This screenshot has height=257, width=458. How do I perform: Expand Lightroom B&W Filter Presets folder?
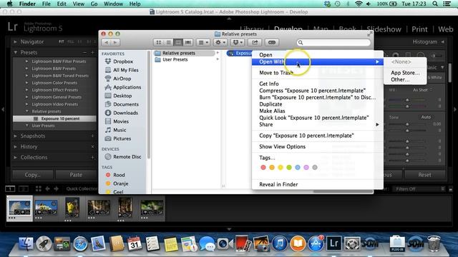coord(26,61)
